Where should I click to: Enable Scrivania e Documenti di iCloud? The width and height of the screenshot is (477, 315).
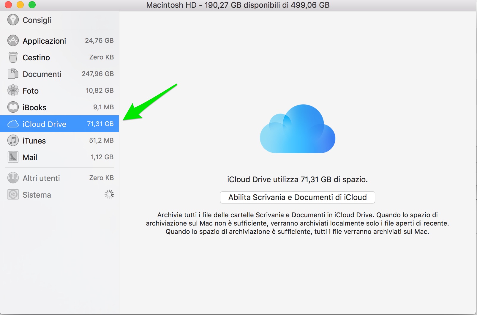coord(298,197)
